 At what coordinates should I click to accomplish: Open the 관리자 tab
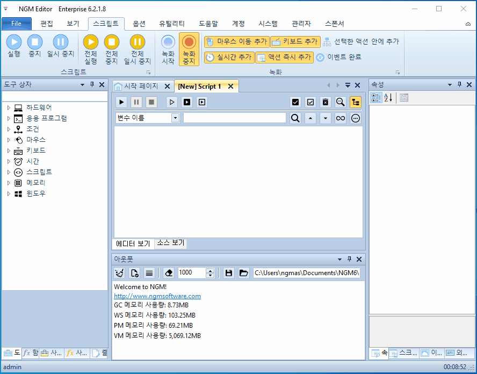(x=301, y=24)
